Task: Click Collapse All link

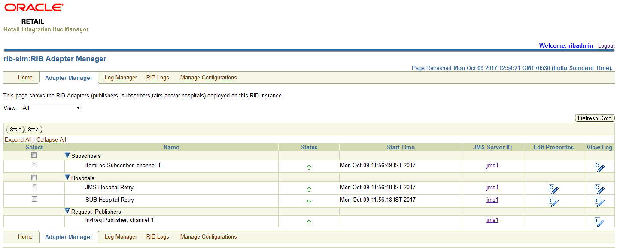Action: point(51,140)
